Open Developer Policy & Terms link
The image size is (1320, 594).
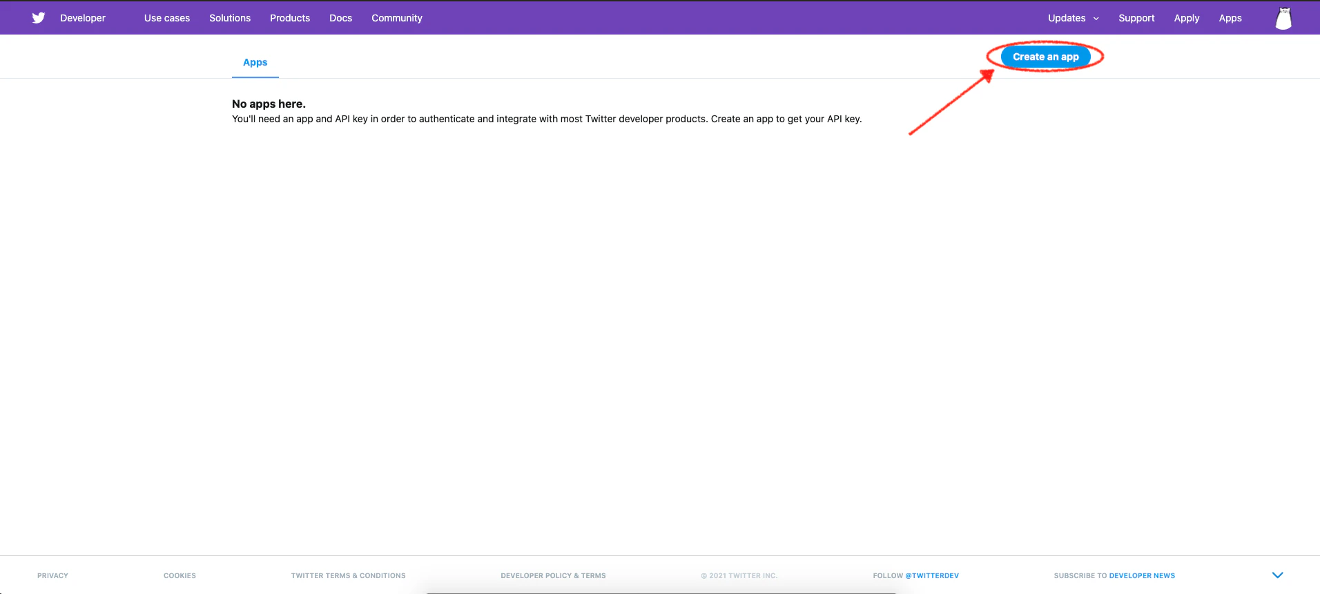553,575
